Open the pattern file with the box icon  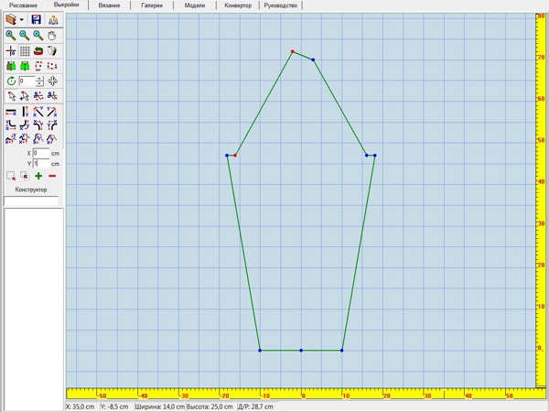coord(11,19)
